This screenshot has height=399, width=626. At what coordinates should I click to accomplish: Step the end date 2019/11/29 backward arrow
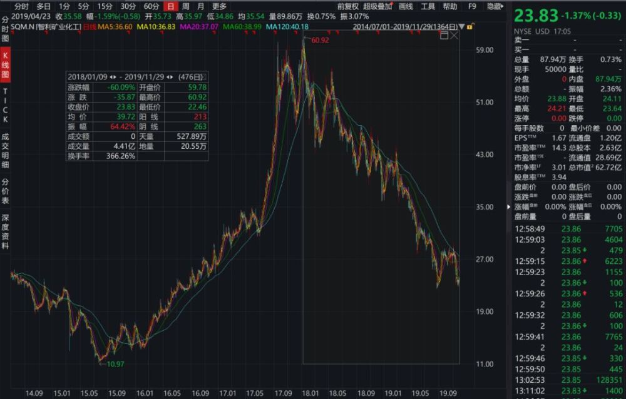[168, 77]
